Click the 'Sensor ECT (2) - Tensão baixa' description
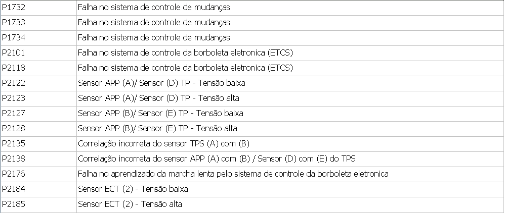The height and width of the screenshot is (213, 505). (133, 189)
